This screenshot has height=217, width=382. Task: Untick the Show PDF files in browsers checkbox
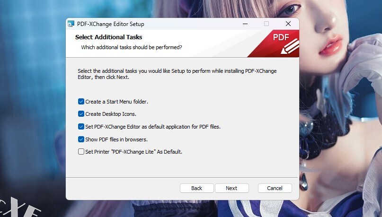pyautogui.click(x=81, y=139)
